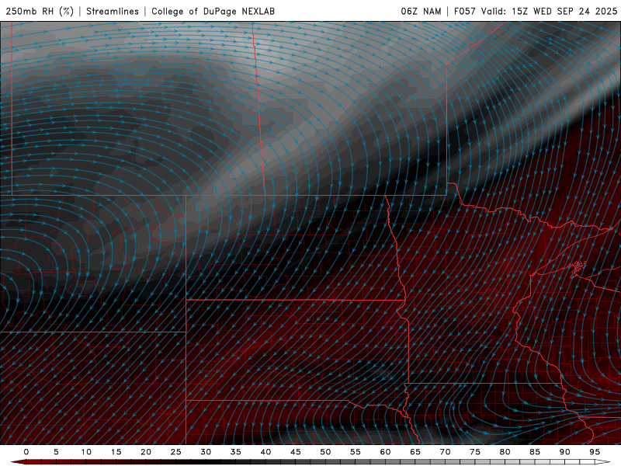Click the 'Streamlines' label in the header
Viewport: 621px width, 466px height.
tap(113, 11)
